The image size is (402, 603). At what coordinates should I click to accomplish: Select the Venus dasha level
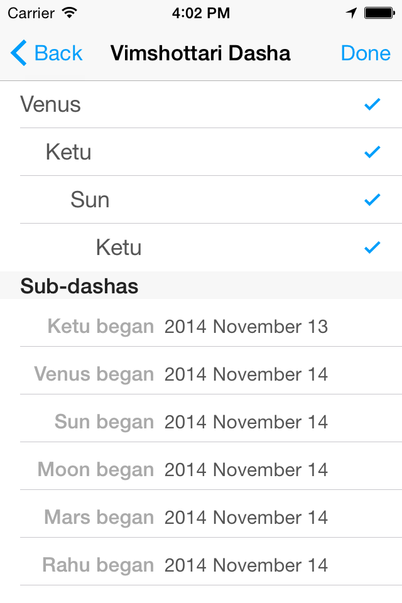[x=201, y=104]
